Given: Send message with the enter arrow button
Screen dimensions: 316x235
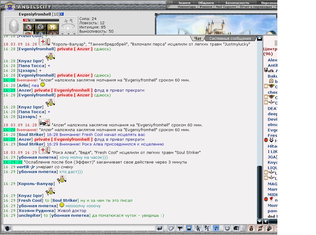Looking at the screenshot, I should click(x=159, y=228).
